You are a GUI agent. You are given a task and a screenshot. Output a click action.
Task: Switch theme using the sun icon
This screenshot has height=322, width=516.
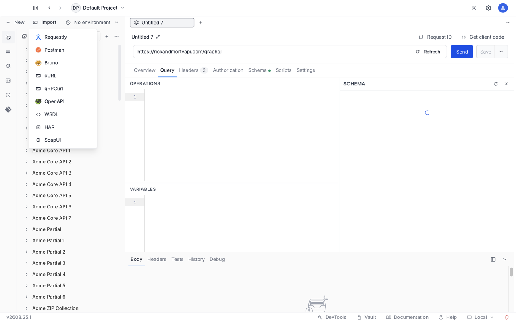(x=474, y=8)
